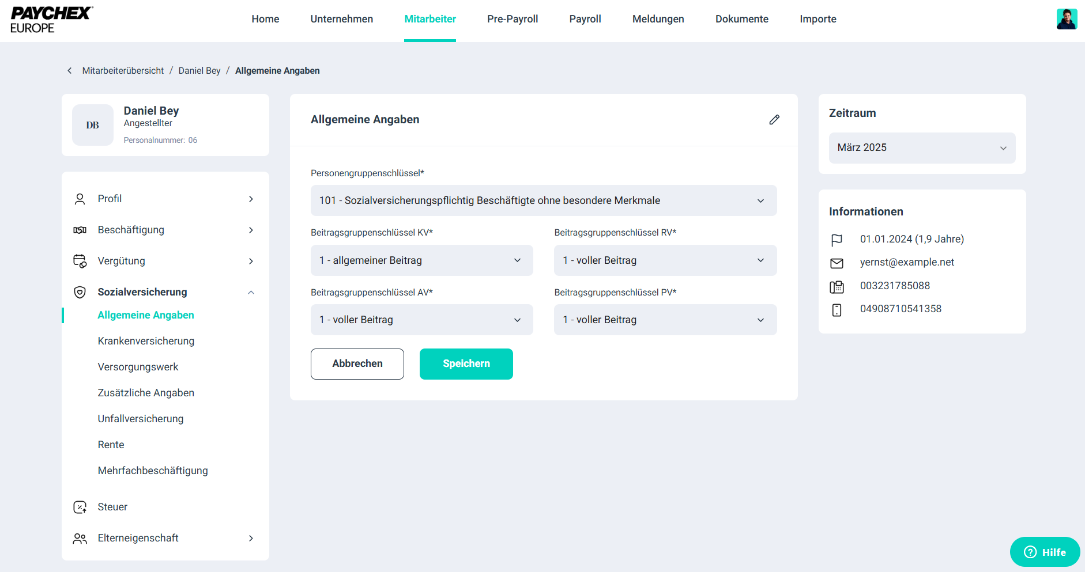Collapse the Sozialversicherung section chevron
Image resolution: width=1085 pixels, height=572 pixels.
tap(251, 293)
